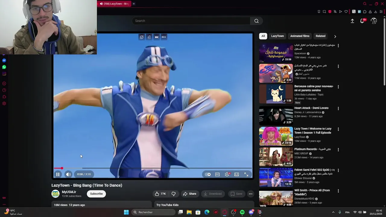Image resolution: width=386 pixels, height=217 pixels.
Task: Save the video to a playlist
Action: [236, 194]
